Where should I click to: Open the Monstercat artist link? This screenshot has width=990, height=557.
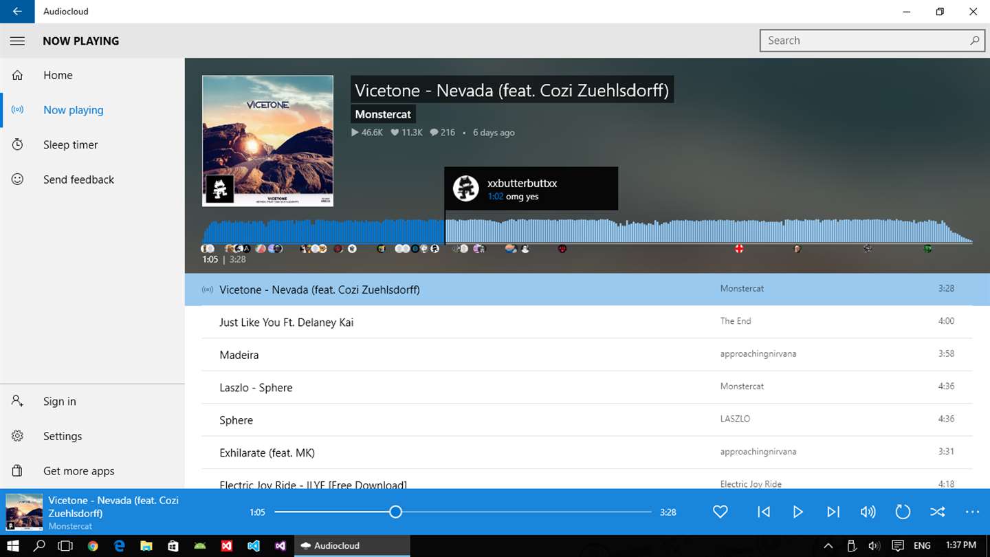[x=383, y=114]
